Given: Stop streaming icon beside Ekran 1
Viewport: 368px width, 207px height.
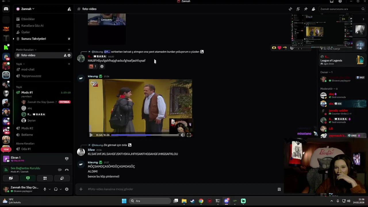Looking at the screenshot, I should pyautogui.click(x=67, y=159).
